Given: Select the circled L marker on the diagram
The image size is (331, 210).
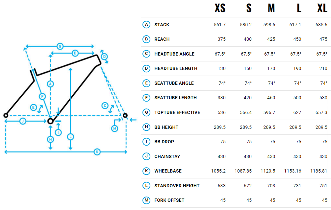Looking at the screenshot, I should coord(70,136).
